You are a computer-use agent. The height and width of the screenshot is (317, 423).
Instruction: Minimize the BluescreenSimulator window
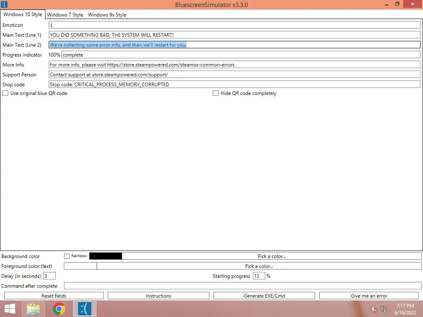pos(387,5)
